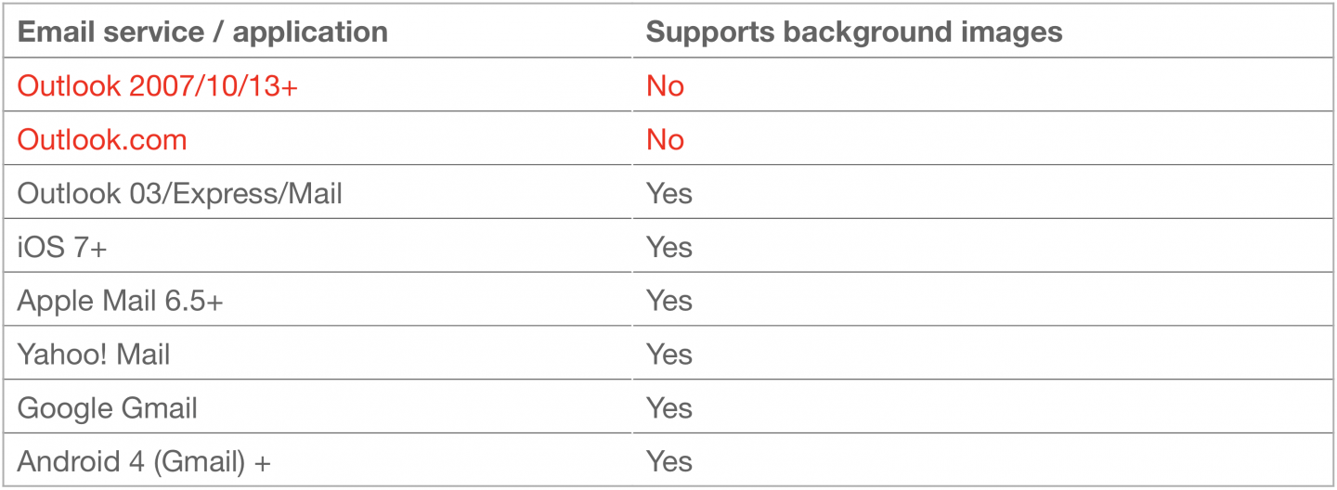Click 'No' in the Outlook.com row

(x=665, y=140)
